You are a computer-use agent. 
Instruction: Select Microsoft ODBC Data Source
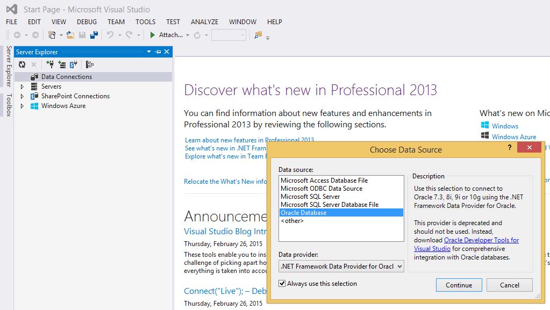[341, 189]
